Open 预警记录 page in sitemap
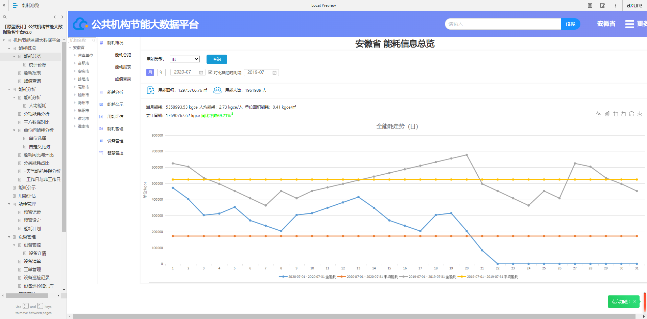 pos(32,212)
